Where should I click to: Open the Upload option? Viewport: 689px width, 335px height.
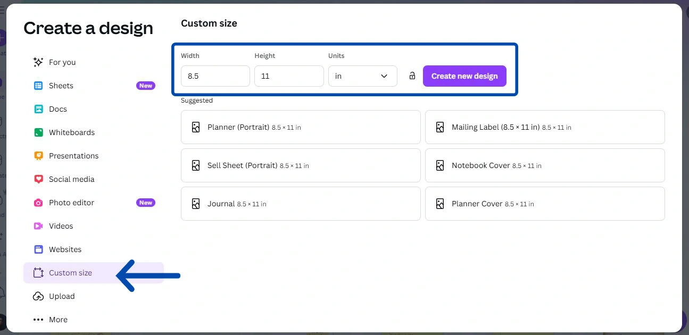pos(94,296)
